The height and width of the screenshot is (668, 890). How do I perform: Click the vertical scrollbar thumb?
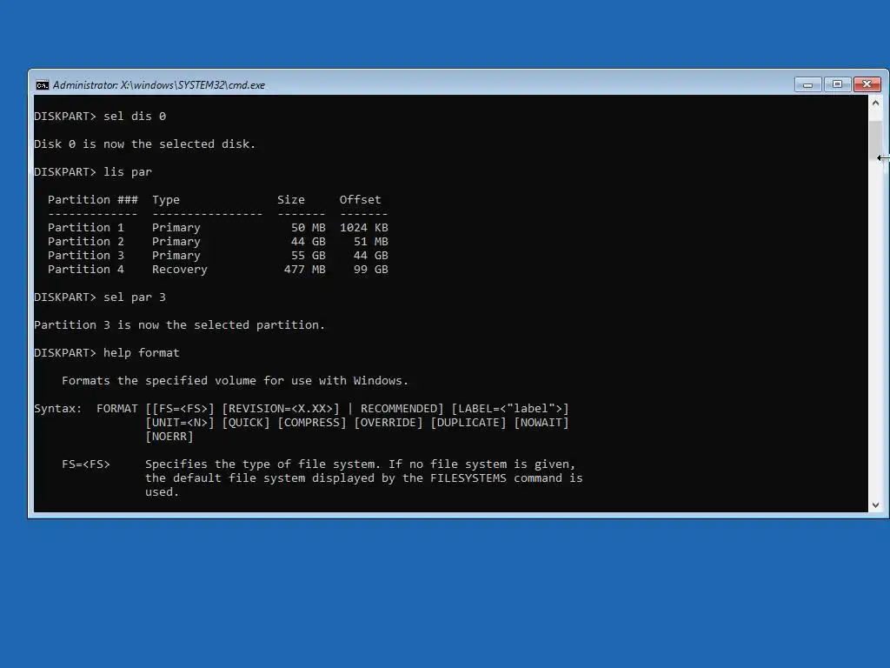[x=875, y=140]
